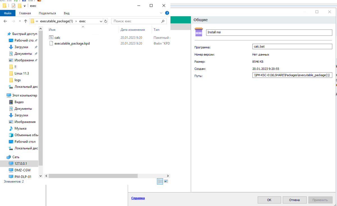Click new folder icon in title bar
This screenshot has width=337, height=206.
pyautogui.click(x=19, y=6)
